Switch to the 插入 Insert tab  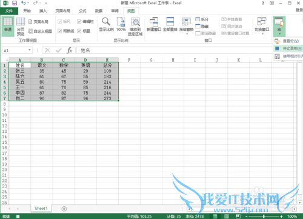(43, 11)
